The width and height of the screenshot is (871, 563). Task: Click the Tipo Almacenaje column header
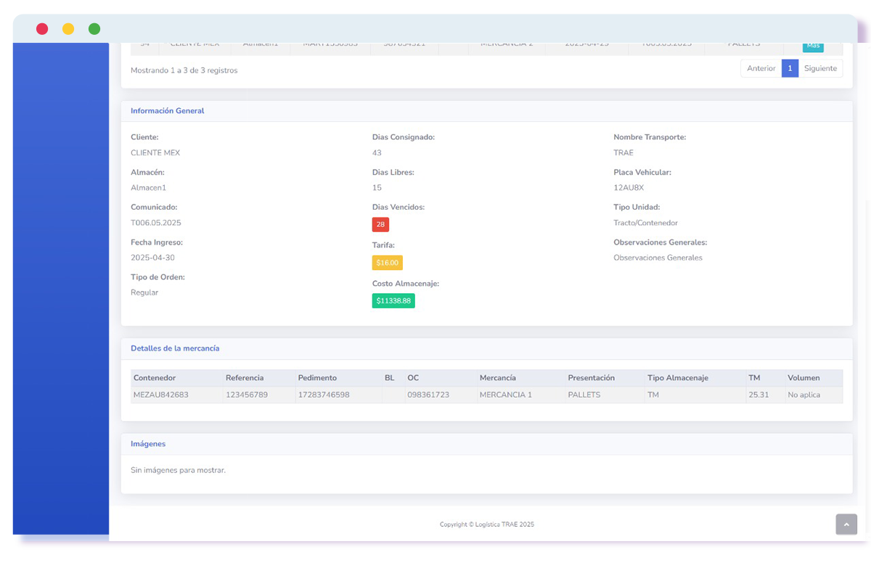[x=677, y=378]
